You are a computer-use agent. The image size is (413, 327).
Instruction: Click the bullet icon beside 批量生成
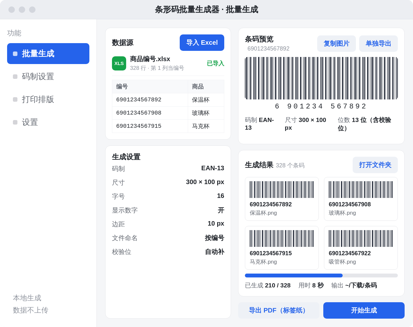pyautogui.click(x=15, y=54)
